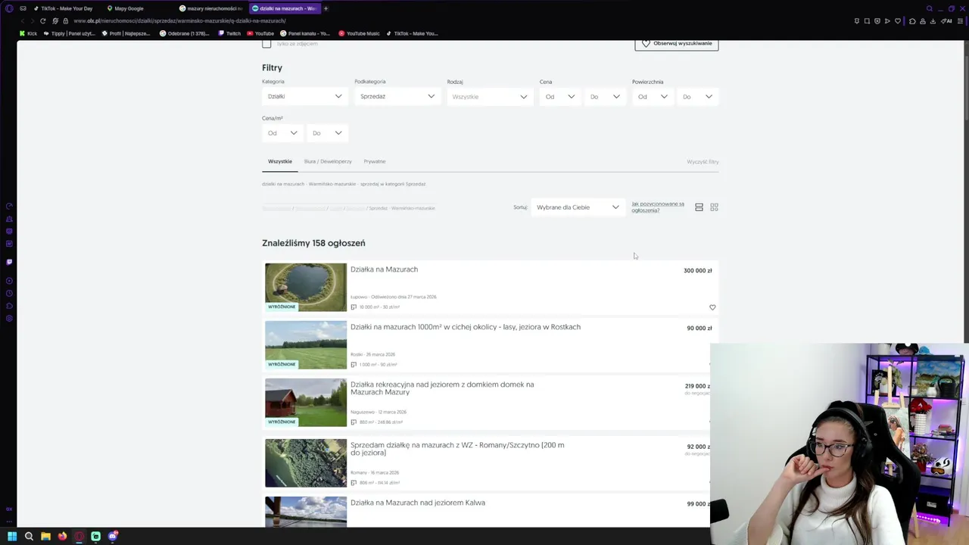Open the Cena/m² 'Do' dropdown
The width and height of the screenshot is (969, 545).
[x=327, y=132]
